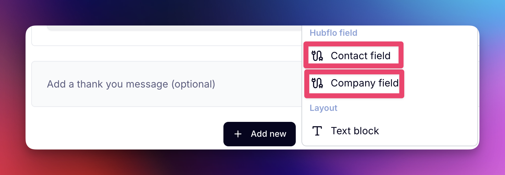Click the blank area right of Text block option

tap(427, 131)
